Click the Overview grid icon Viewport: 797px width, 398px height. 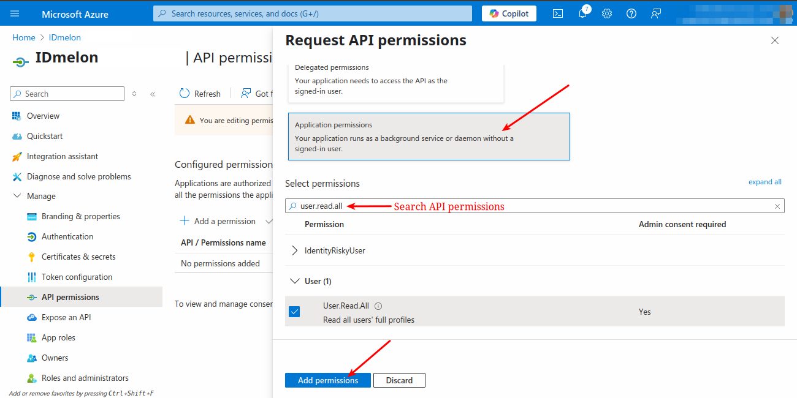click(17, 116)
